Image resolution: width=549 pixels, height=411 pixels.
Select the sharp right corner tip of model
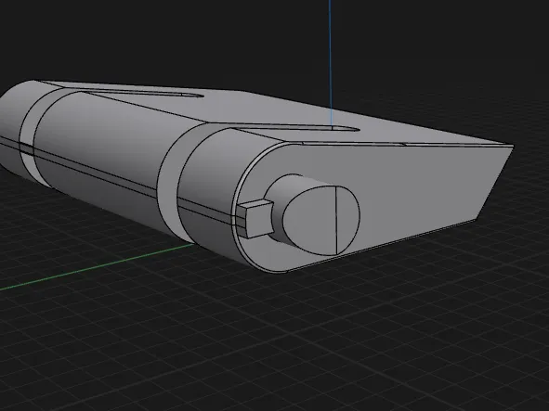pyautogui.click(x=510, y=147)
